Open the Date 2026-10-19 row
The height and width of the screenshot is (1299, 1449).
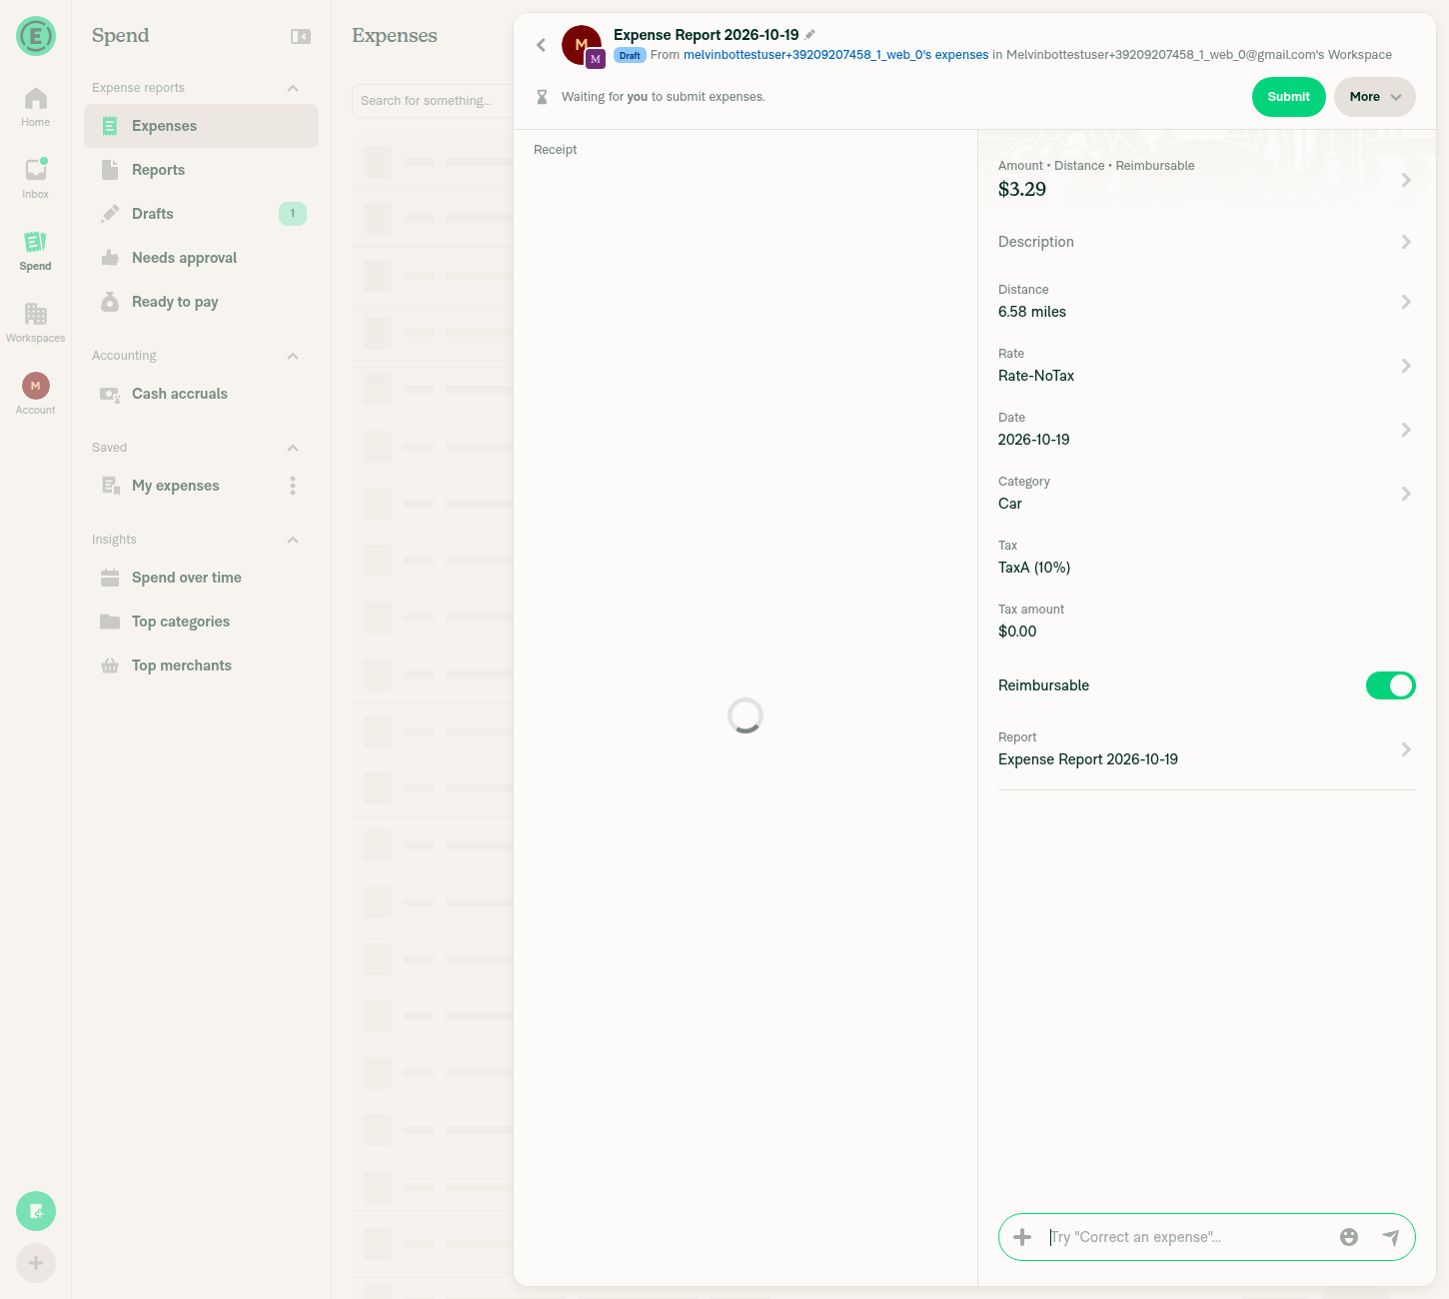point(1206,430)
